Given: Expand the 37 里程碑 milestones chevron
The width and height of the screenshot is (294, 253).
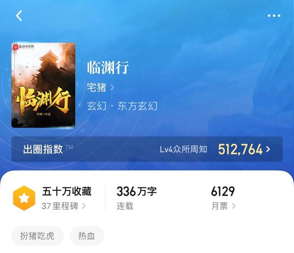Looking at the screenshot, I should pos(84,206).
